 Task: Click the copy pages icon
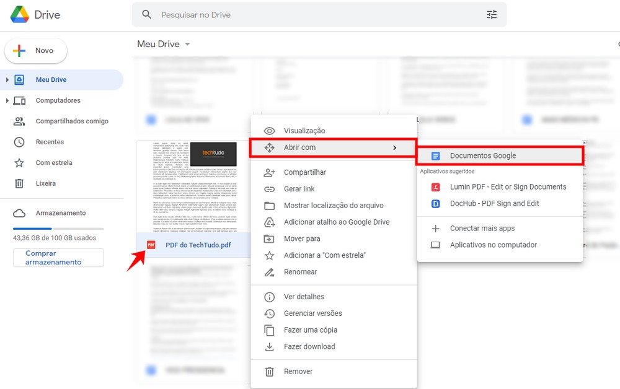coord(269,330)
